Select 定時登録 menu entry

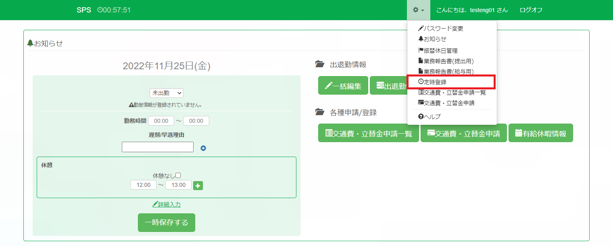432,82
